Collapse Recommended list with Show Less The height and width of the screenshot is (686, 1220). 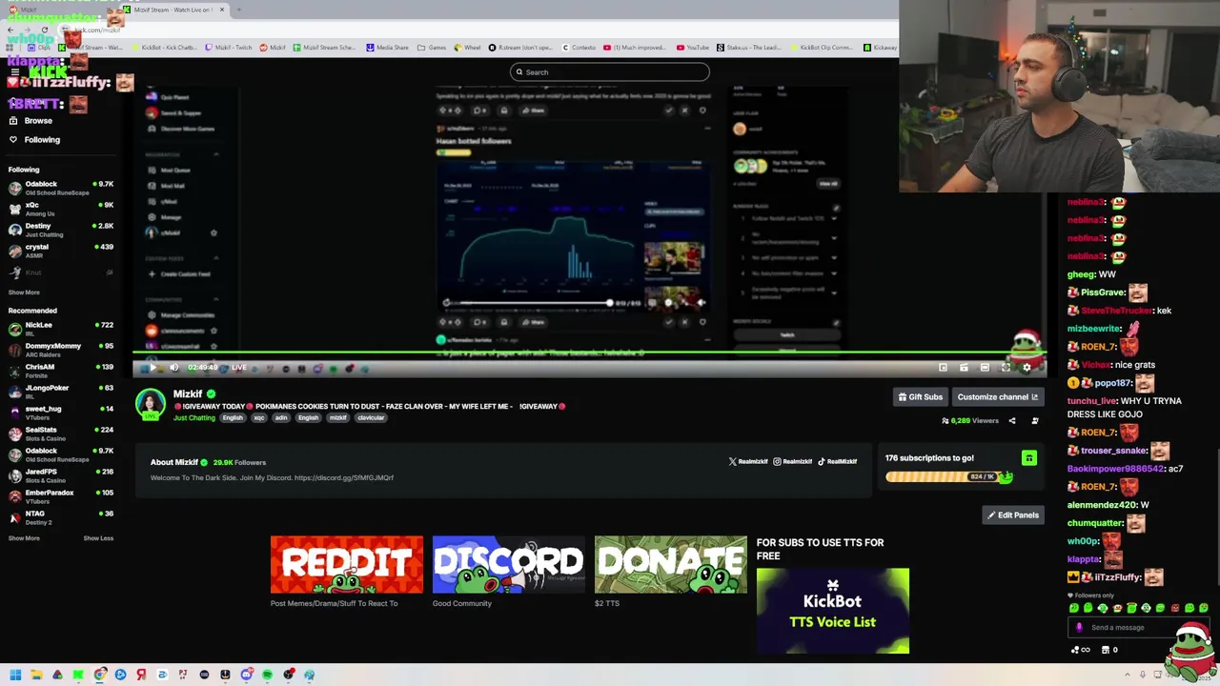pyautogui.click(x=98, y=538)
